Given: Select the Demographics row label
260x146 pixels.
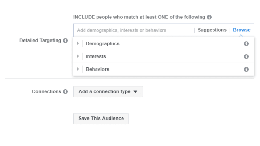Looking at the screenshot, I should pyautogui.click(x=102, y=44).
